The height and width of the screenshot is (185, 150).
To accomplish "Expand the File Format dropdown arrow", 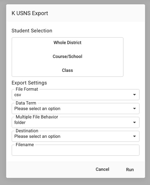I will (x=134, y=94).
